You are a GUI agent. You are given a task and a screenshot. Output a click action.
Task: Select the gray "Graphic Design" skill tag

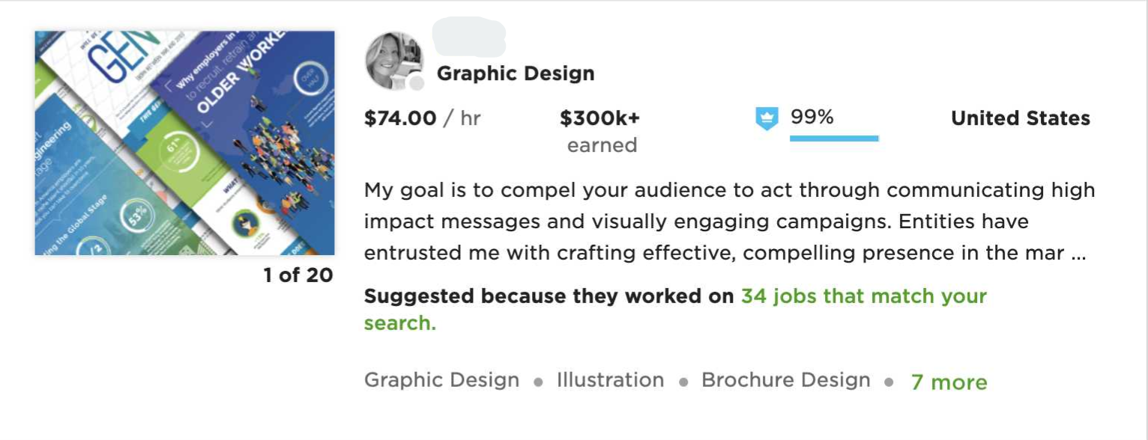click(x=441, y=380)
